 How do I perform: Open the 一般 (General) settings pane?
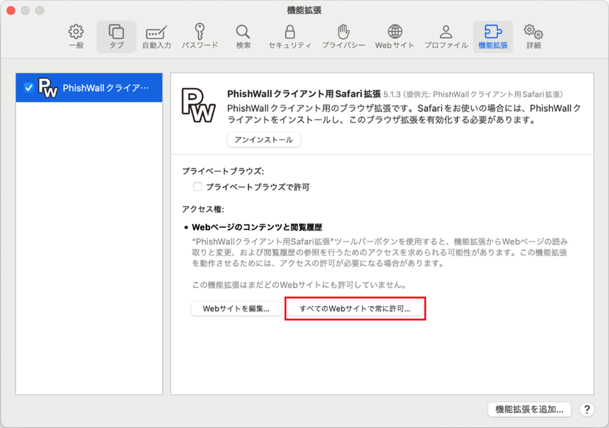coord(76,37)
